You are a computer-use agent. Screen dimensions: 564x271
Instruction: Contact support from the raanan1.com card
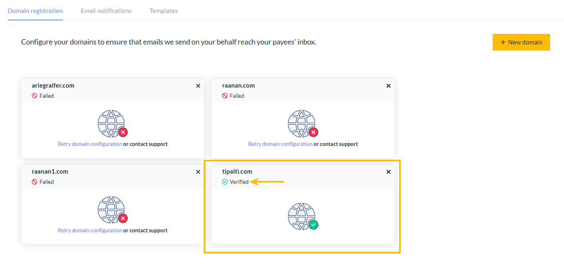[149, 230]
